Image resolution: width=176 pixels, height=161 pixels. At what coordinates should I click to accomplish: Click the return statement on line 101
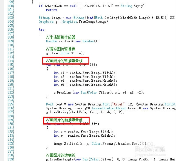pos(52,10)
